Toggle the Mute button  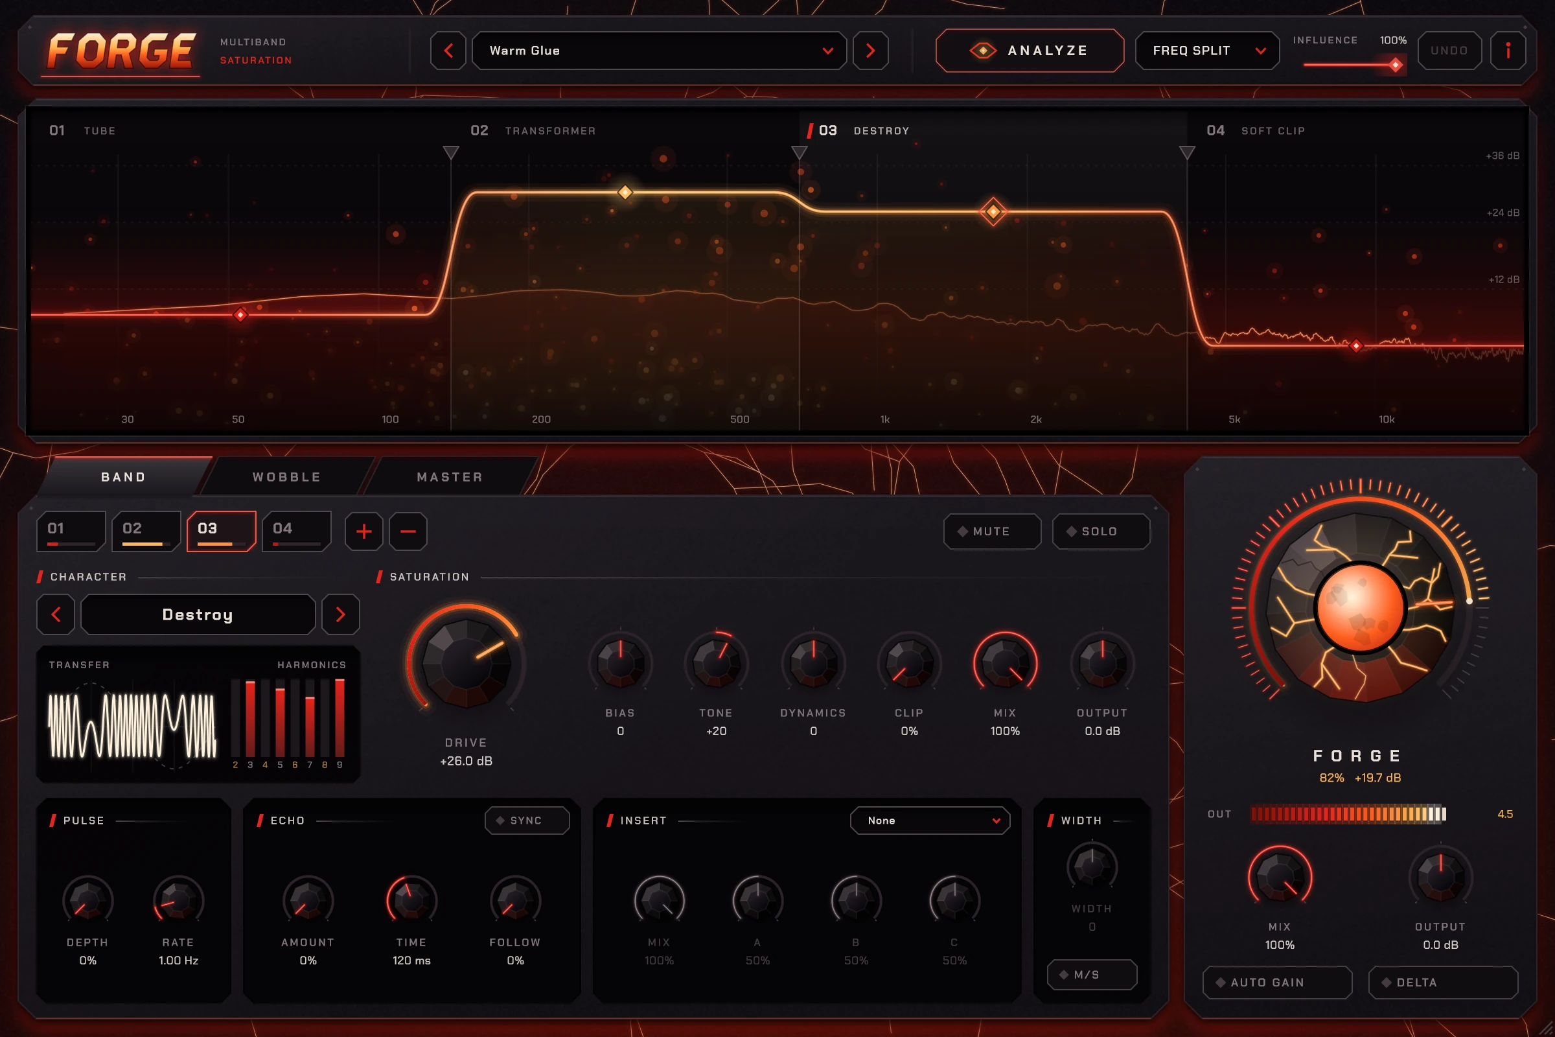click(993, 531)
